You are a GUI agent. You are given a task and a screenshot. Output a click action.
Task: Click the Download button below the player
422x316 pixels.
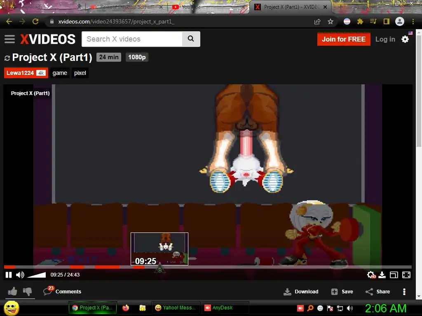(x=301, y=292)
